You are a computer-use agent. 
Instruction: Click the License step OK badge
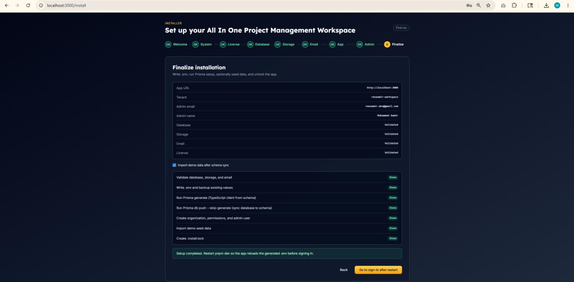coord(223,44)
